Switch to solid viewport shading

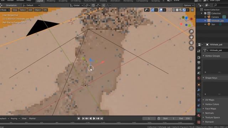click(x=177, y=10)
